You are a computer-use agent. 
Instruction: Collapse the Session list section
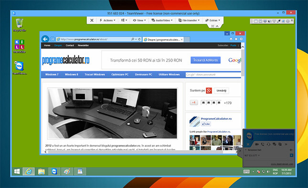tap(245, 150)
